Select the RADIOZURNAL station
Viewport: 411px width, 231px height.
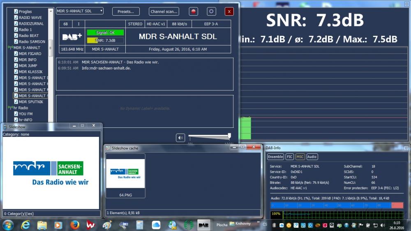point(31,23)
